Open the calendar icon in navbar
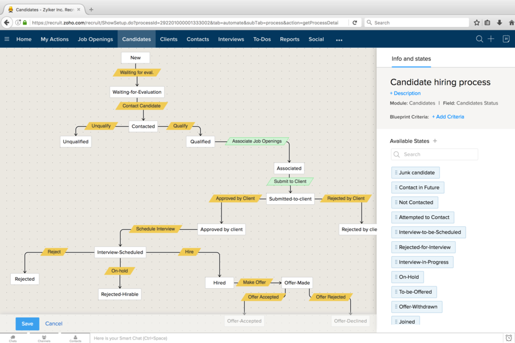Screen dimensions: 515x343 506,39
